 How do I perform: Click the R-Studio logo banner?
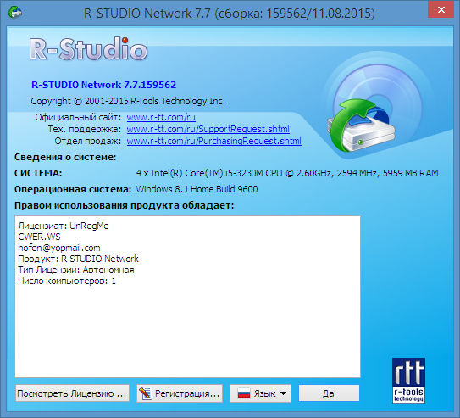coord(88,49)
